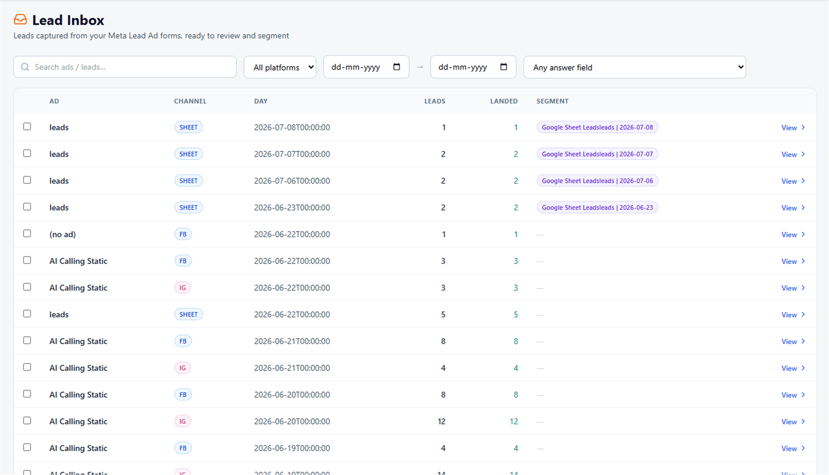829x475 pixels.
Task: Click the IG badge in the 2026-06-22 row
Action: (x=183, y=288)
